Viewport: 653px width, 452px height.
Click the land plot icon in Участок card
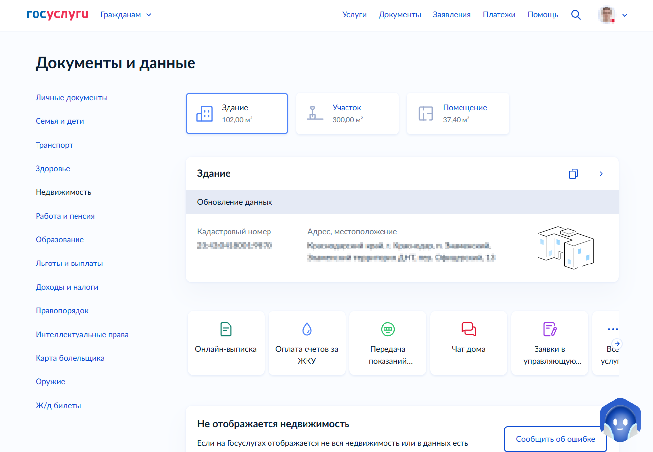[x=315, y=113]
